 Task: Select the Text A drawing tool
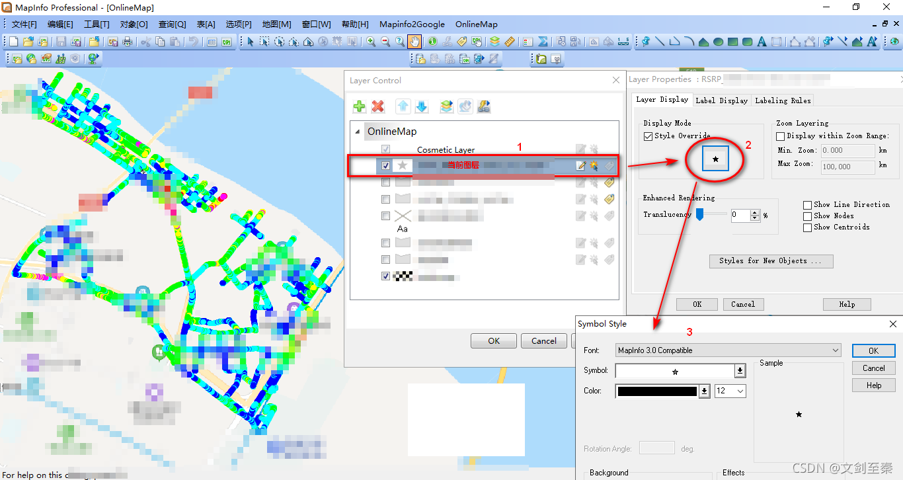point(762,42)
